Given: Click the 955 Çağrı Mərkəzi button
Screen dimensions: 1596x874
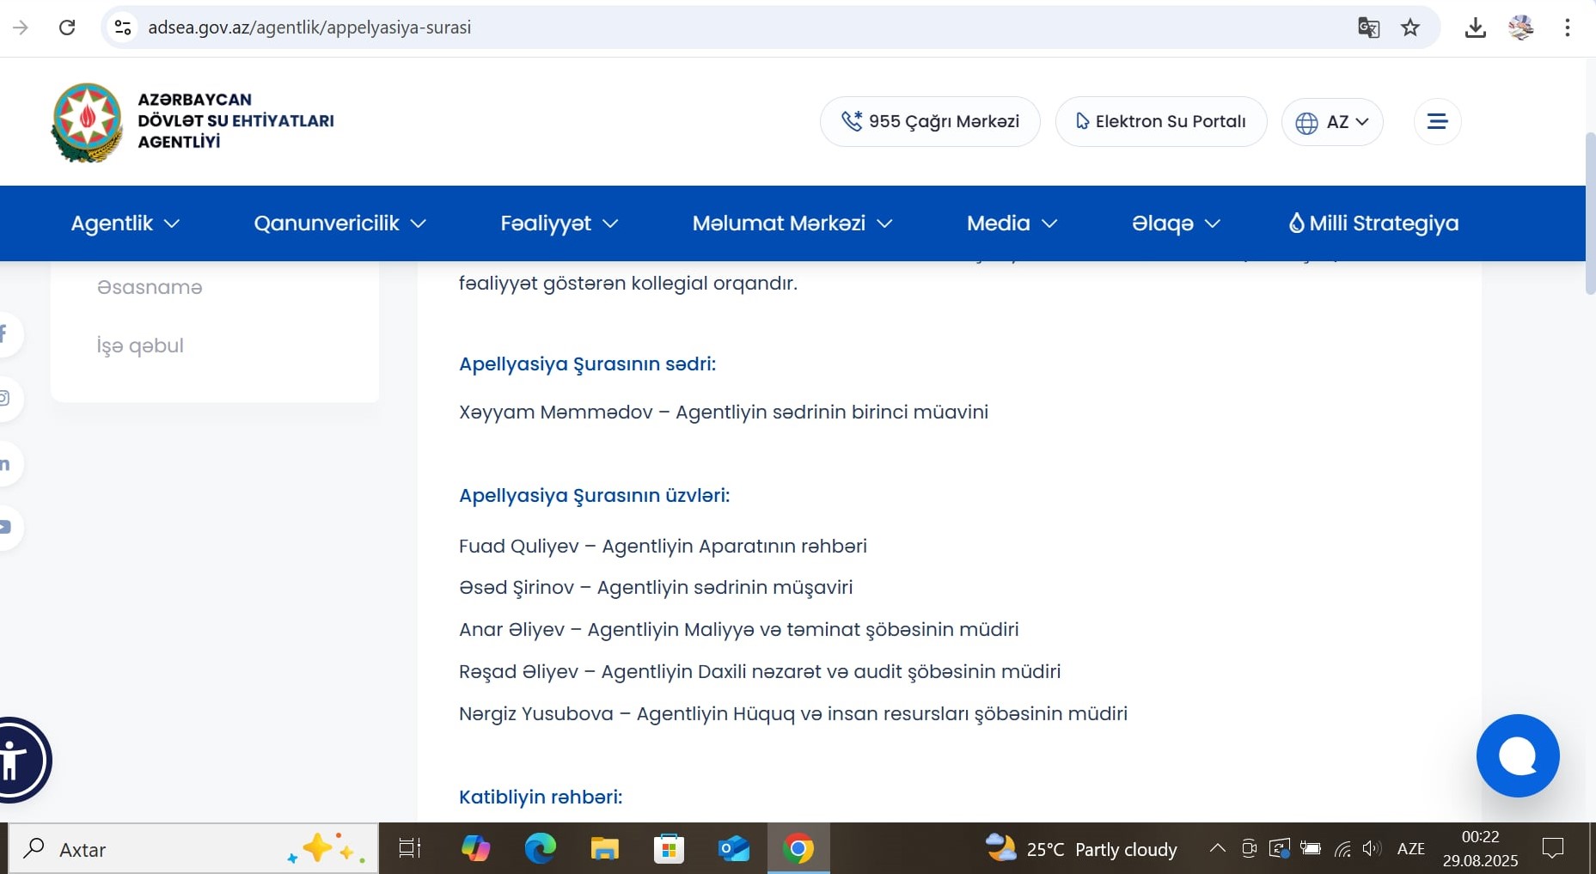Looking at the screenshot, I should 930,122.
